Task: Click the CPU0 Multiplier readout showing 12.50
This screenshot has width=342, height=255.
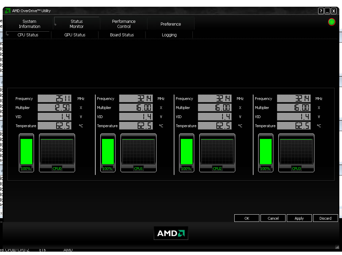Action: tap(55, 107)
